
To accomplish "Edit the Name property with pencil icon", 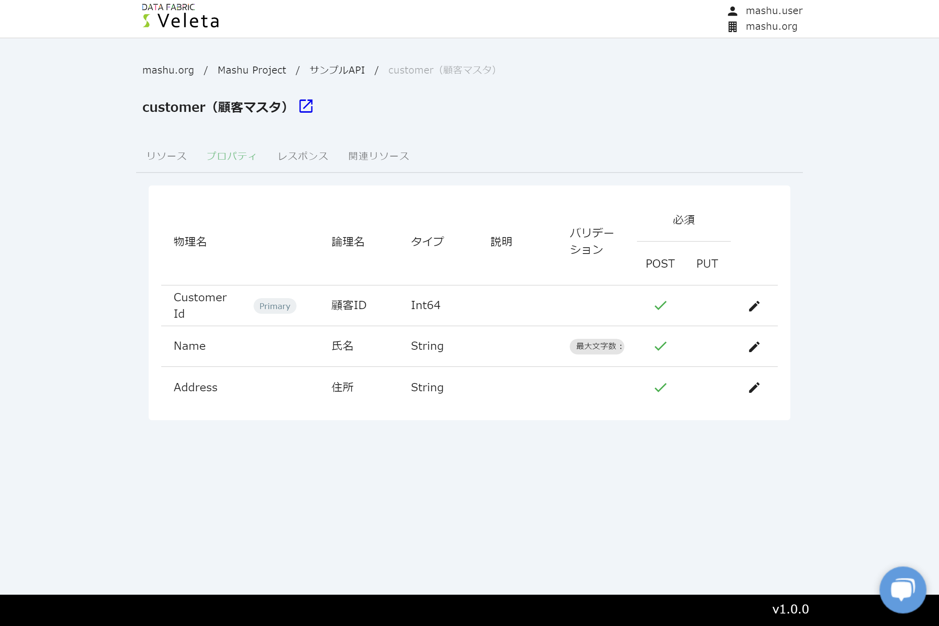I will (x=754, y=347).
